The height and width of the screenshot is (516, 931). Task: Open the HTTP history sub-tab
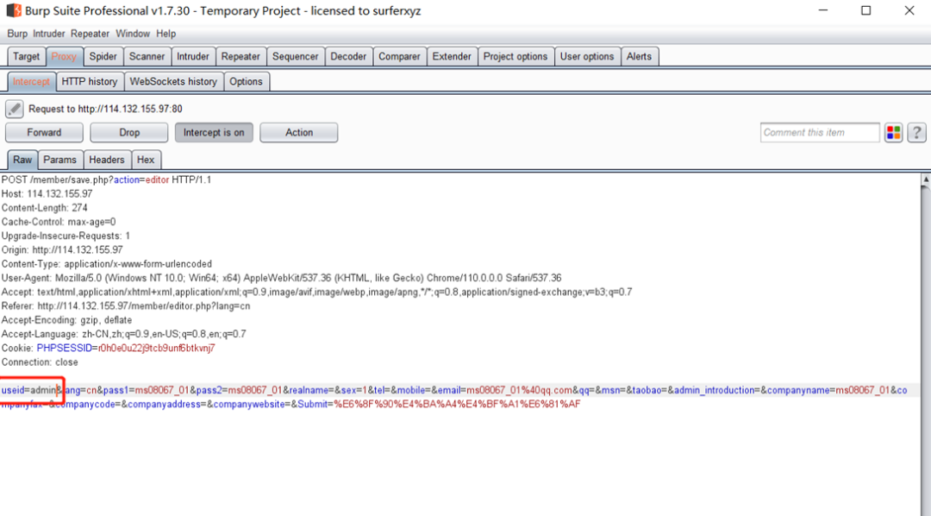(x=90, y=81)
